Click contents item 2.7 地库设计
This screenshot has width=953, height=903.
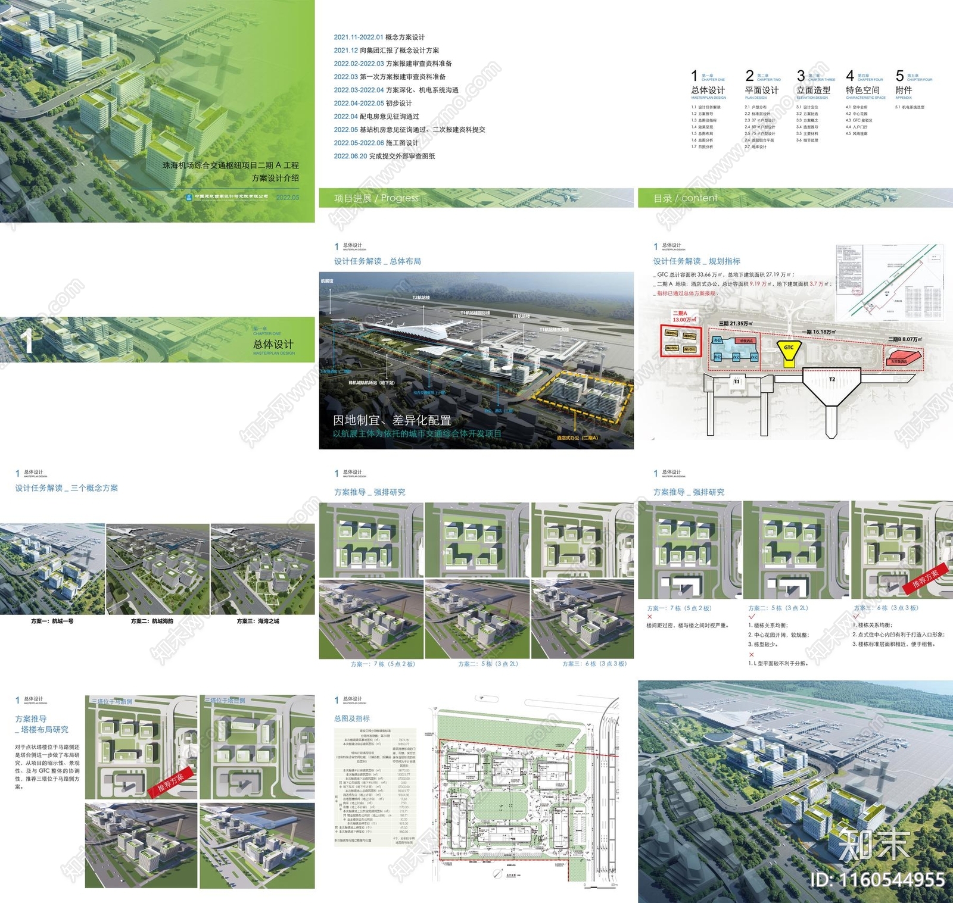click(x=755, y=147)
